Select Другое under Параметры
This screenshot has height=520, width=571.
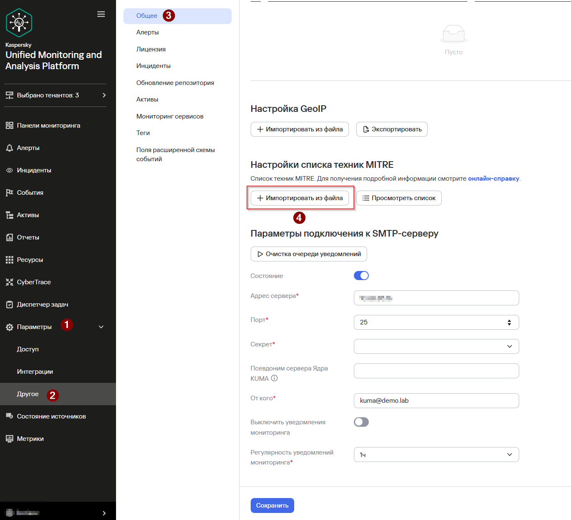(x=58, y=394)
